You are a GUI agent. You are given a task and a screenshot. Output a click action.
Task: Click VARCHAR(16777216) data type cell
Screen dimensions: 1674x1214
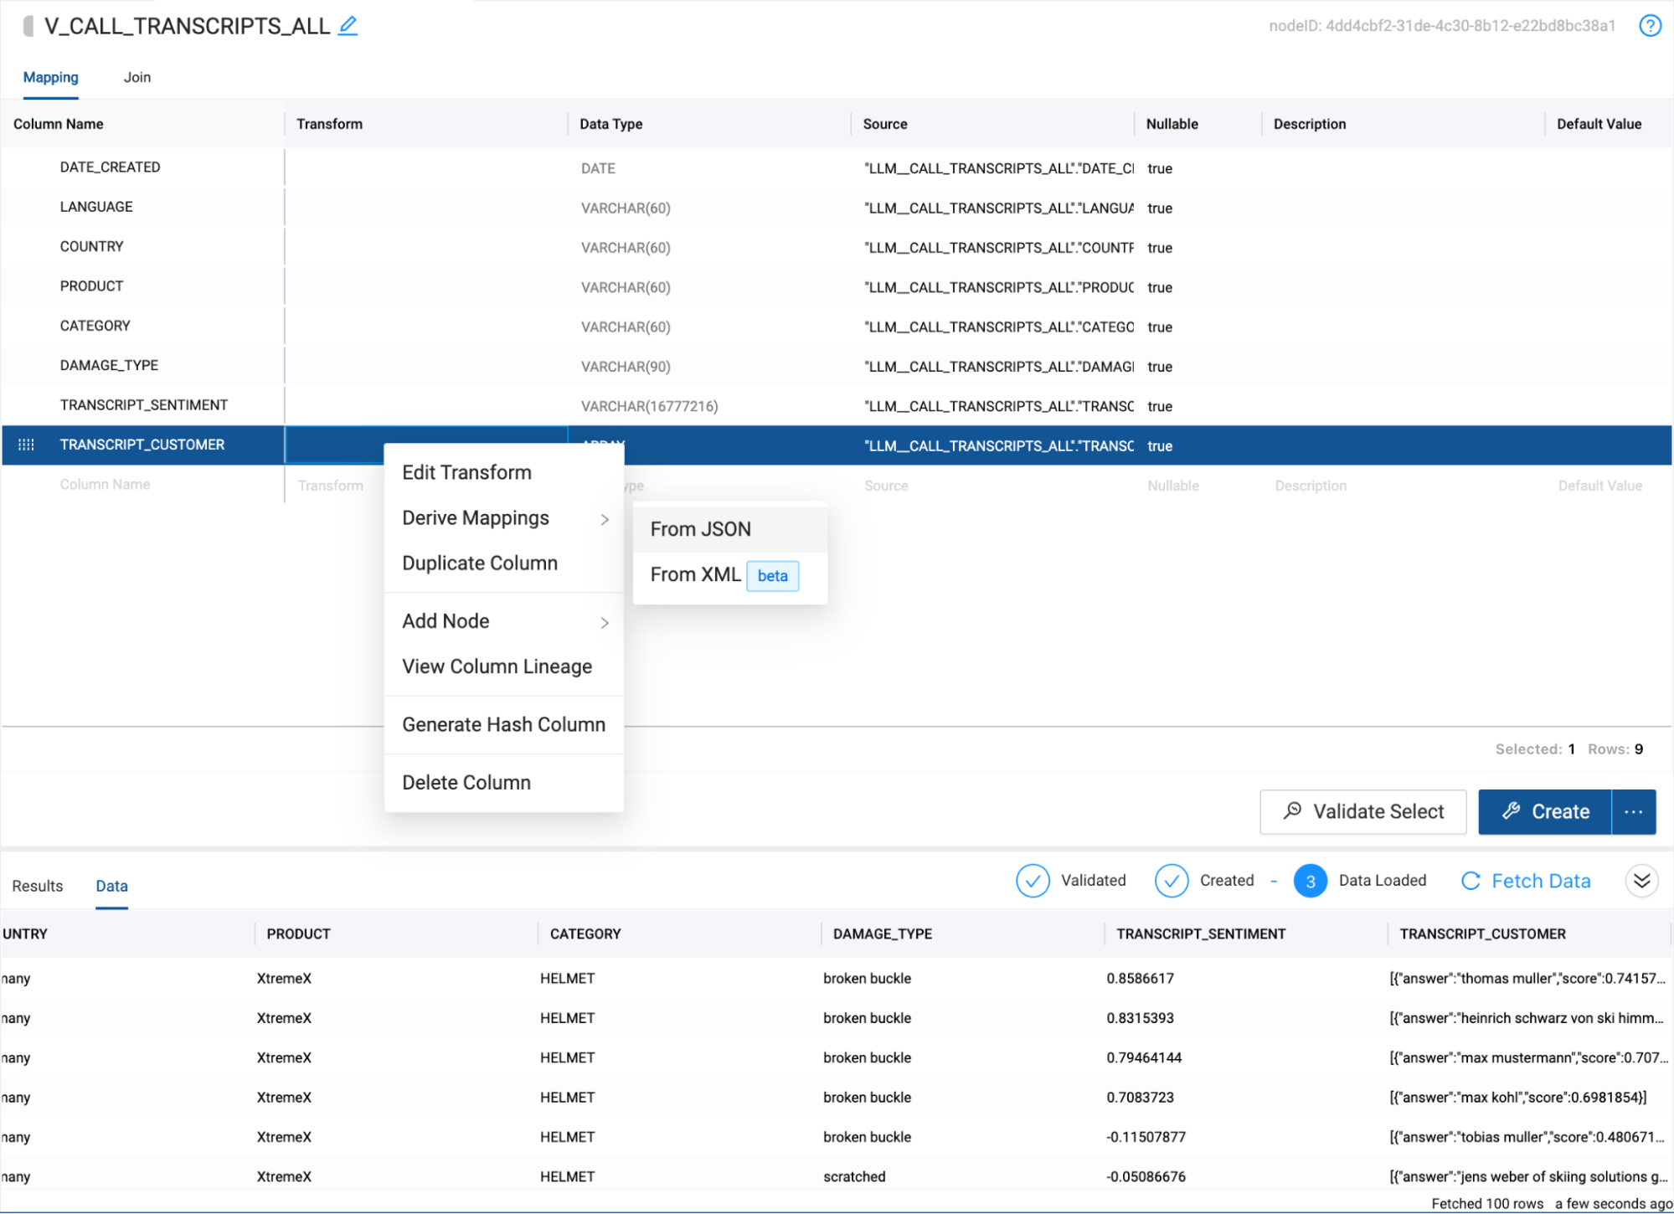pos(649,407)
